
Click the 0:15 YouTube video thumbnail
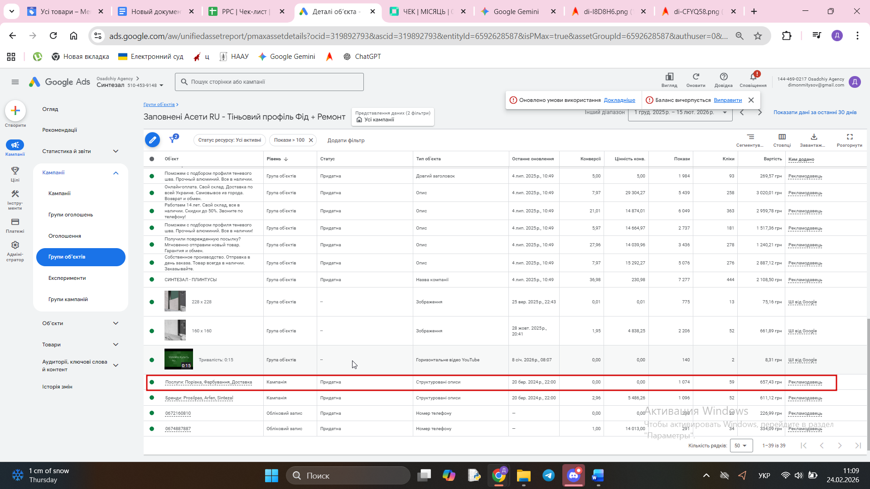[179, 359]
